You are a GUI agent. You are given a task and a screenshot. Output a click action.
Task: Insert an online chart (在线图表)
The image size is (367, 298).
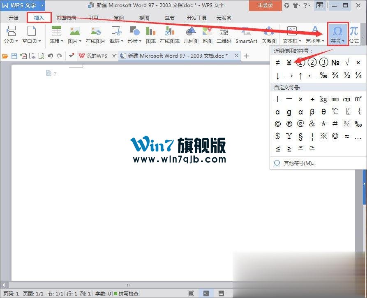[170, 35]
